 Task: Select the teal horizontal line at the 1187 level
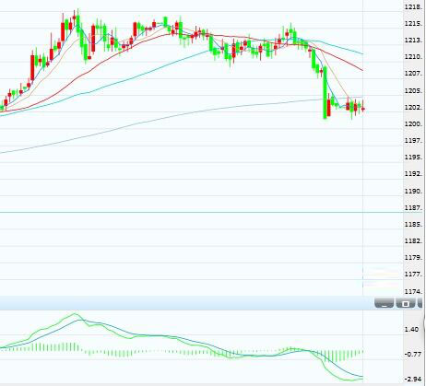201,212
